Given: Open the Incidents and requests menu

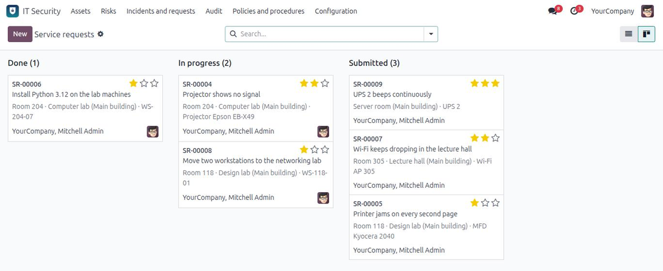Looking at the screenshot, I should pos(161,11).
